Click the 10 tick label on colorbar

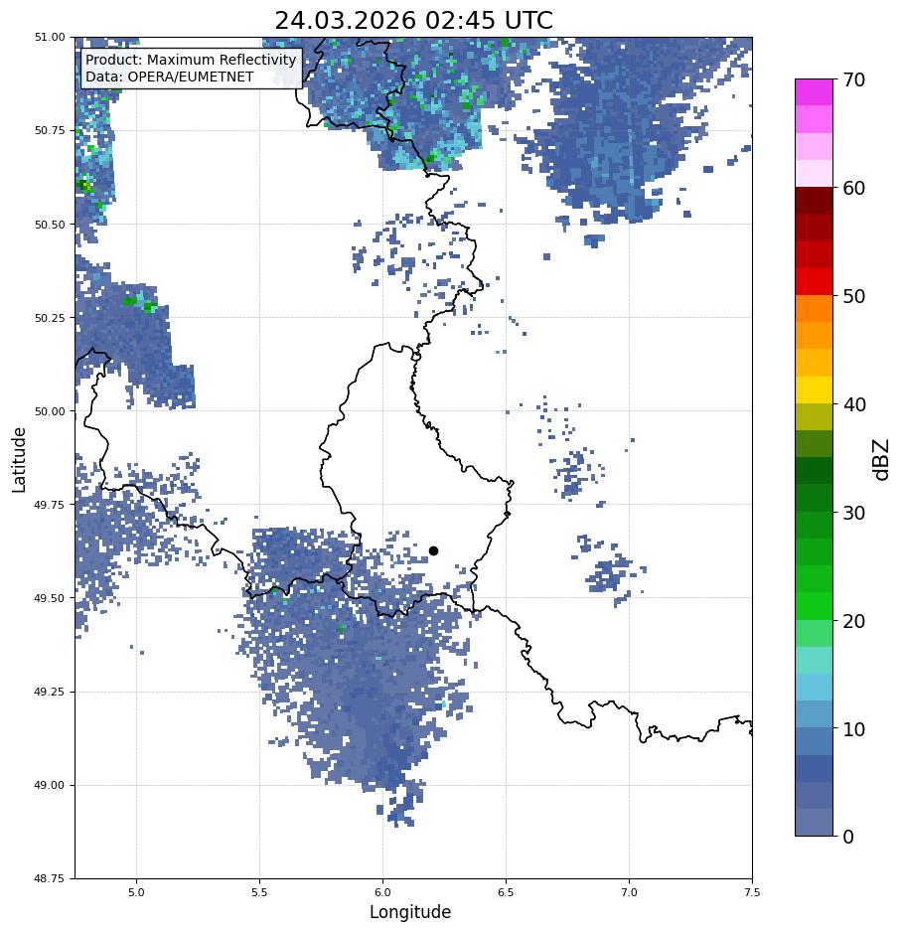coord(854,729)
